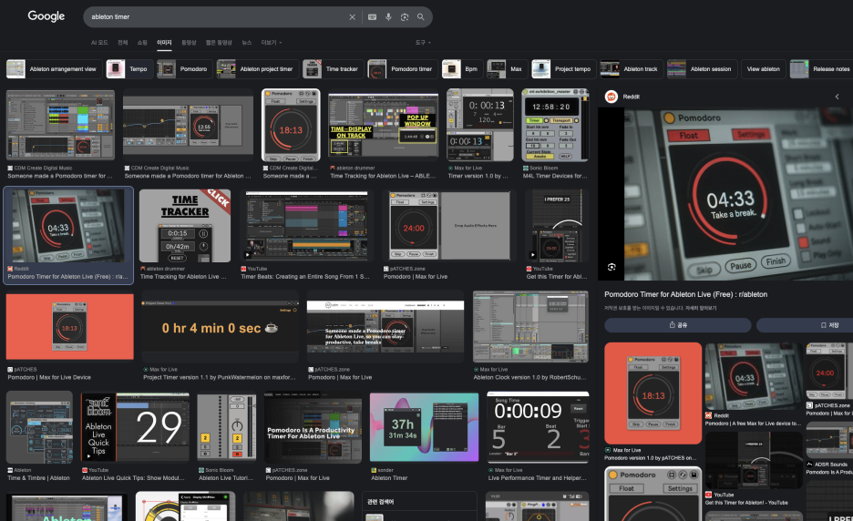853x521 pixels.
Task: Open the 12:55 Pomodoro thumbnail from CDM
Action: (x=189, y=126)
